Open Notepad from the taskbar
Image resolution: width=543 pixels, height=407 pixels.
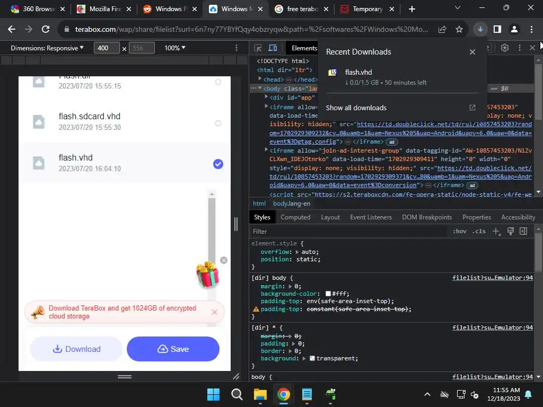tap(307, 394)
